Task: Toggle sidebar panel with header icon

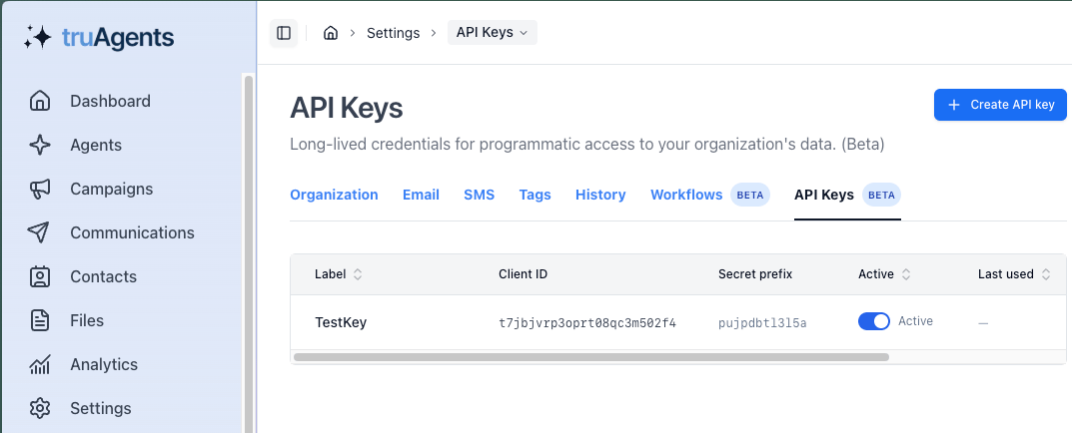Action: pyautogui.click(x=284, y=33)
